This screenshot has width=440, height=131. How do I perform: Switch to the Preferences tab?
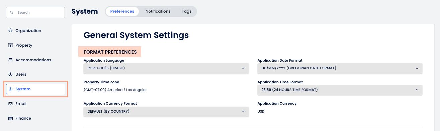point(122,11)
